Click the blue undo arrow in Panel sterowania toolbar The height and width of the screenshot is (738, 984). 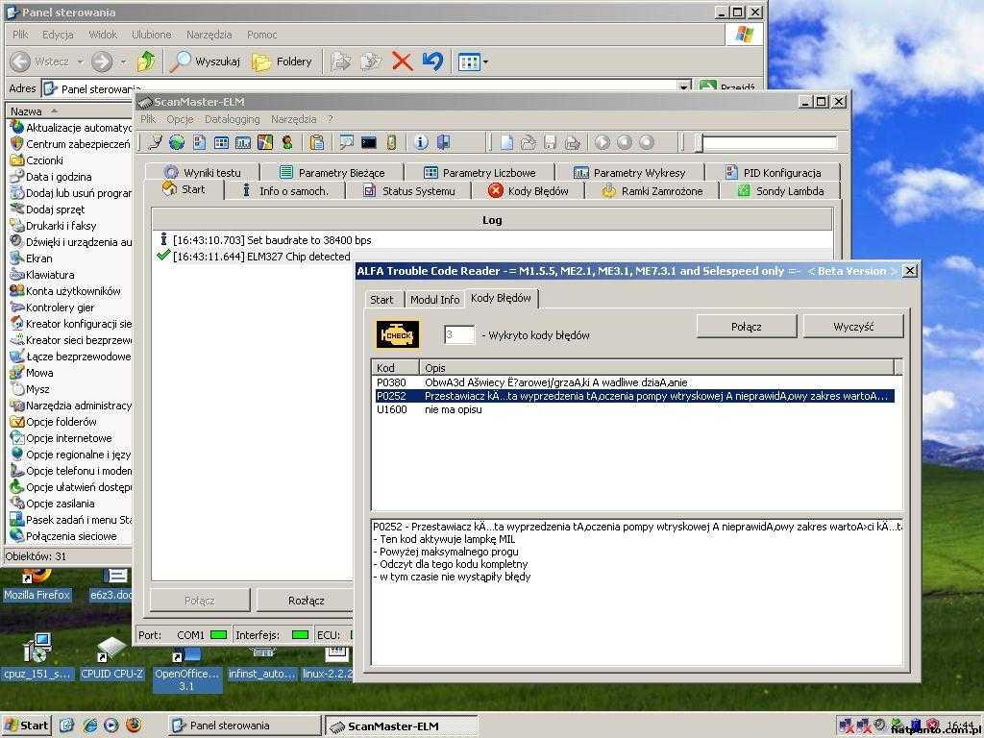click(432, 61)
